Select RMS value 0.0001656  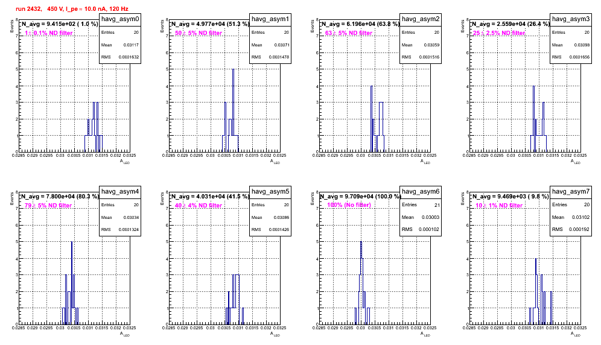coord(579,57)
